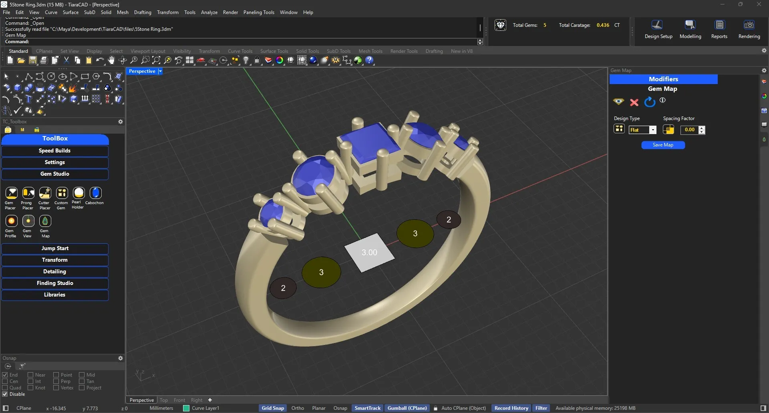Click the red X cancel icon in Gem Map

click(634, 102)
